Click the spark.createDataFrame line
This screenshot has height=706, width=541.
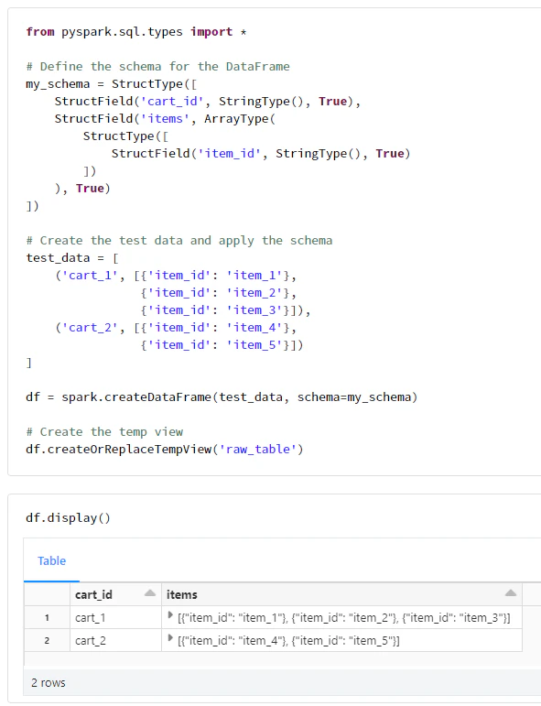click(x=222, y=397)
